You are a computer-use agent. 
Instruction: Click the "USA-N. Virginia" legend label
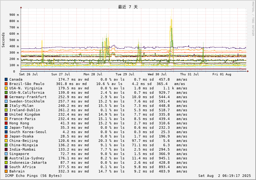[26, 88]
